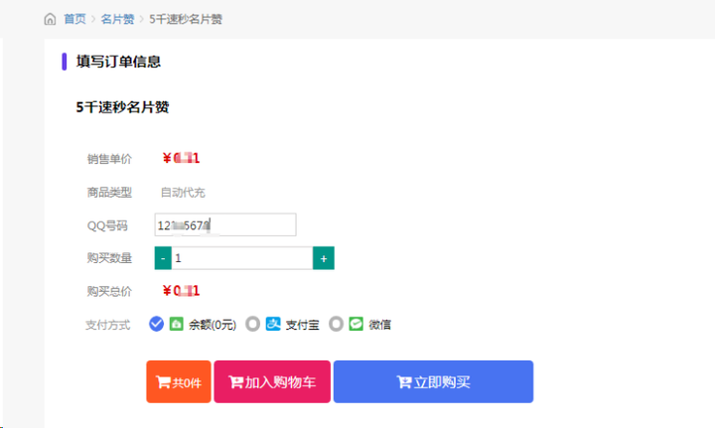Image resolution: width=715 pixels, height=428 pixels.
Task: Increase quantity with plus button
Action: [324, 258]
